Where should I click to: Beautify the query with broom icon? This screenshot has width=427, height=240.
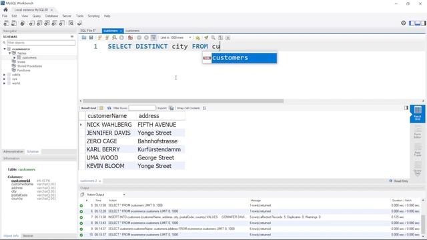[206, 37]
